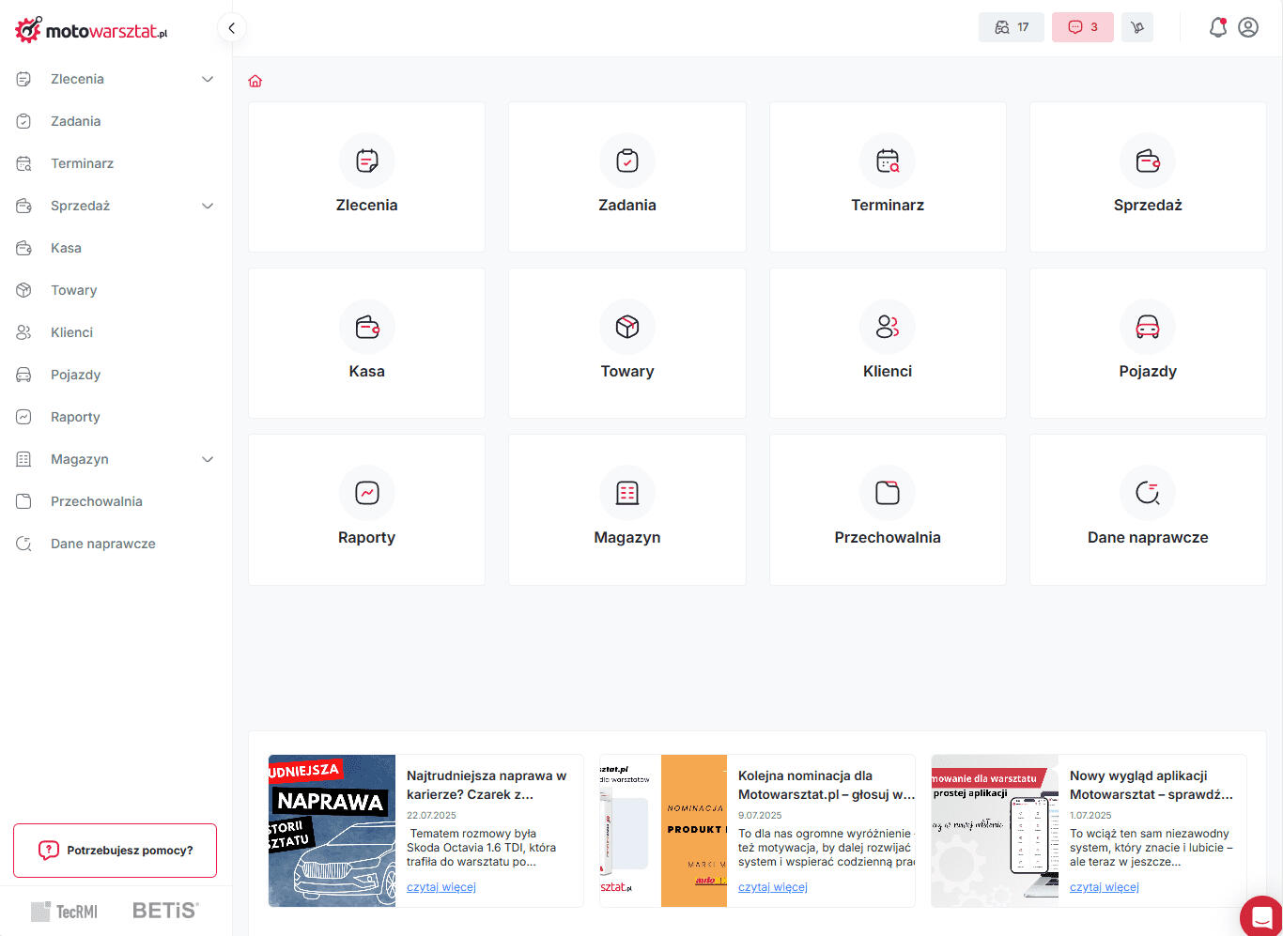
Task: Open the Towary box icon tile
Action: click(626, 327)
